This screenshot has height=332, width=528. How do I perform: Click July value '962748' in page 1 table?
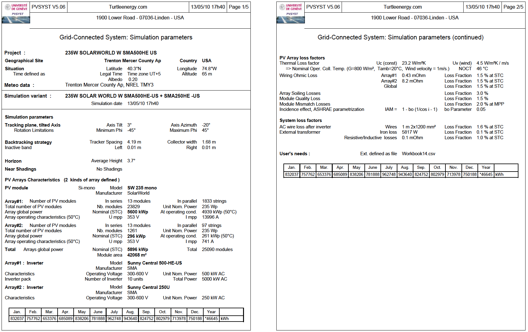click(114, 318)
